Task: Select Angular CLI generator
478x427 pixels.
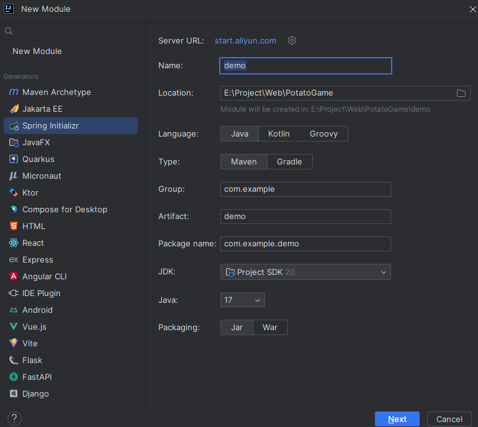Action: (x=71, y=276)
